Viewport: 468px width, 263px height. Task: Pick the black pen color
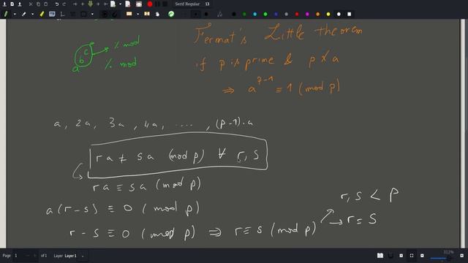pyautogui.click(x=234, y=14)
